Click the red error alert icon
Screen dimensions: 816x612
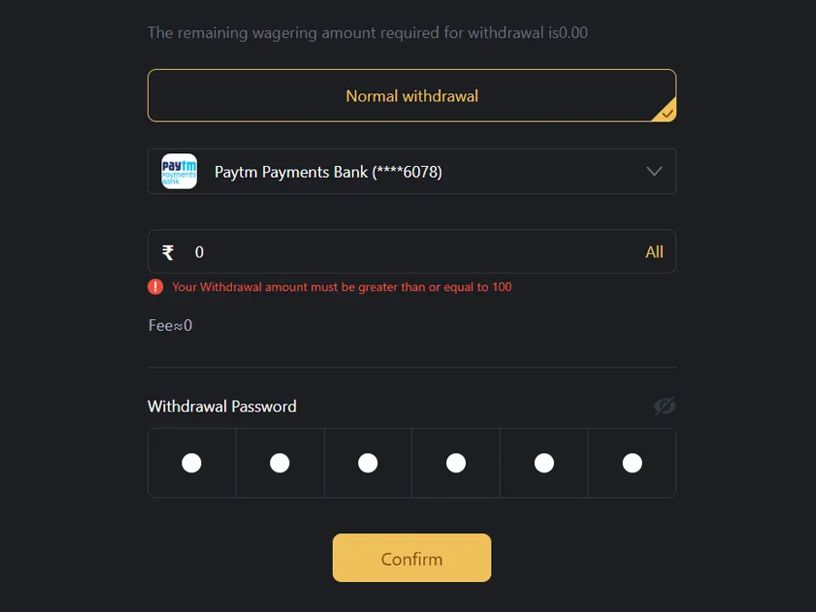pos(154,287)
